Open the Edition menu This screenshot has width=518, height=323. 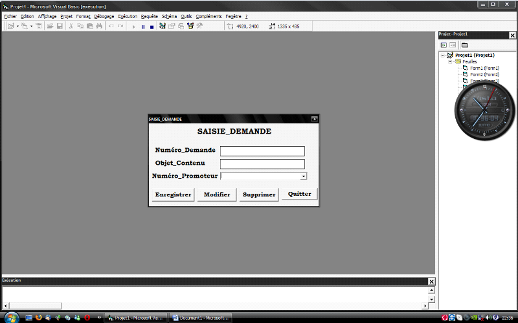tap(27, 16)
